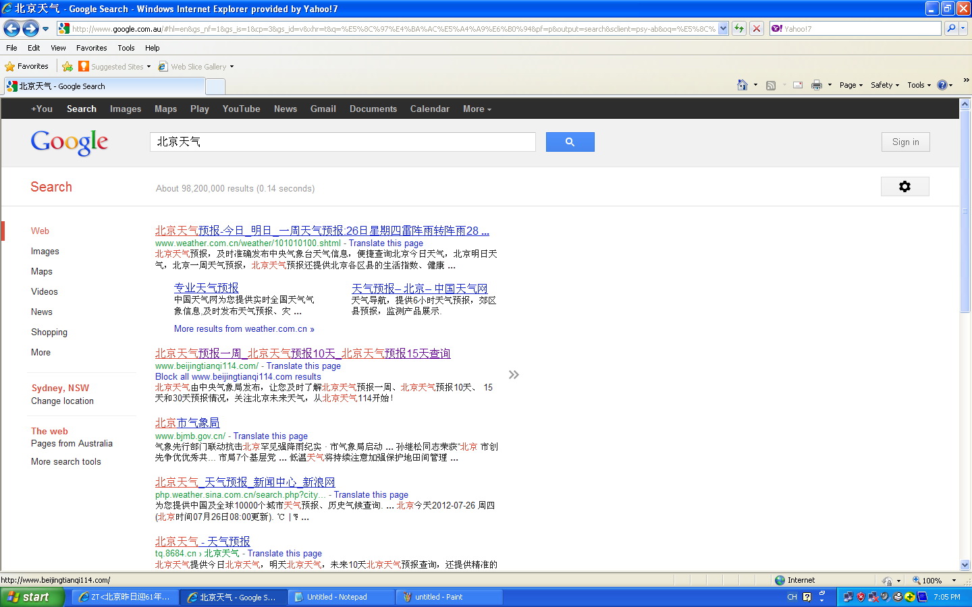The height and width of the screenshot is (607, 972).
Task: Click More search tools link
Action: click(x=65, y=461)
